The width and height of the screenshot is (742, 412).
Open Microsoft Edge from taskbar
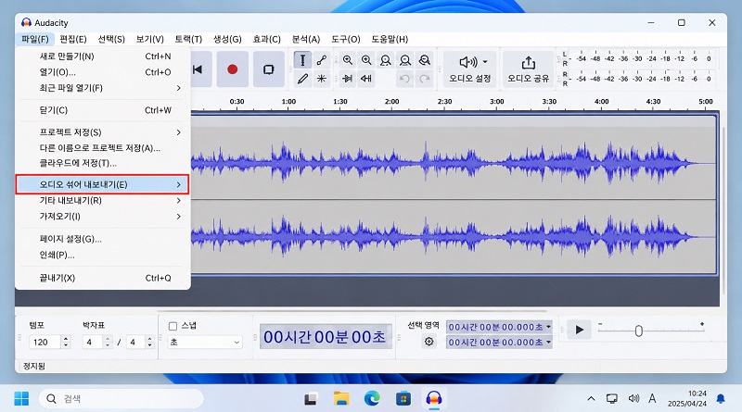(372, 399)
